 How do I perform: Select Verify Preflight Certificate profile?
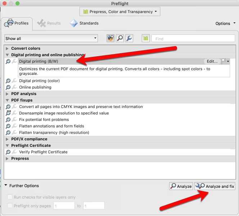pyautogui.click(x=43, y=152)
